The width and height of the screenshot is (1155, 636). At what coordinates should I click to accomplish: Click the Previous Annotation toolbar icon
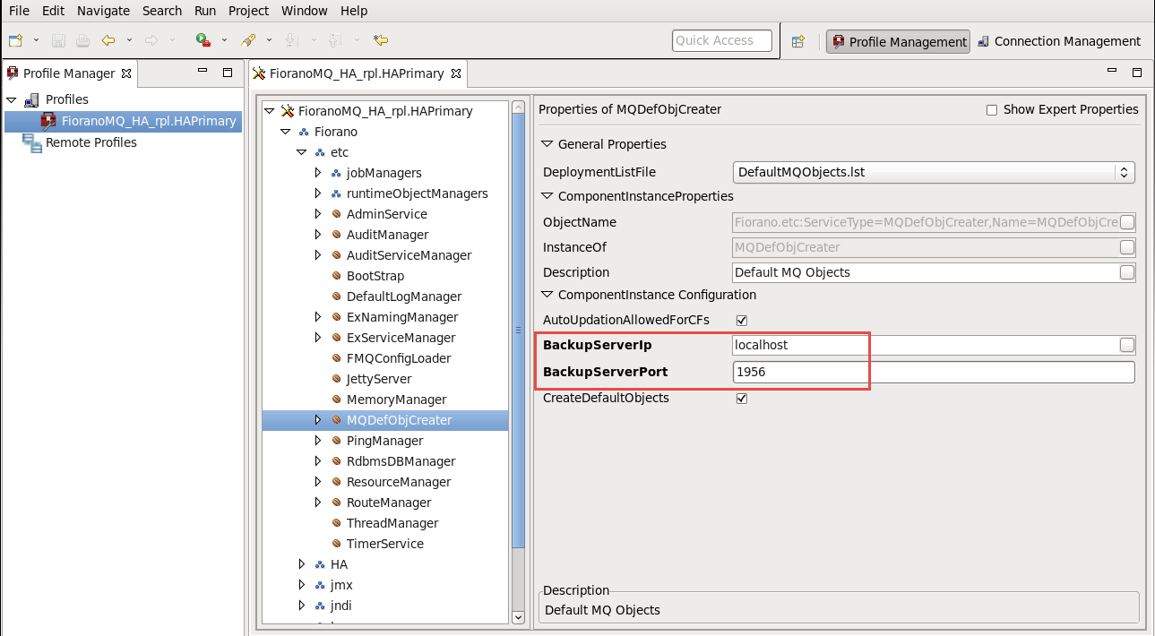[334, 40]
